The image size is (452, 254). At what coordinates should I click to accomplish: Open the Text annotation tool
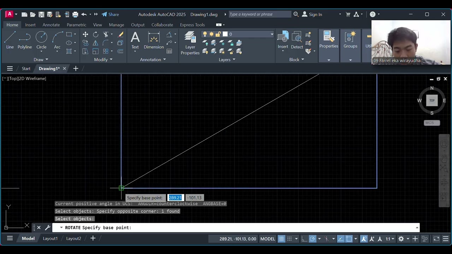(135, 40)
